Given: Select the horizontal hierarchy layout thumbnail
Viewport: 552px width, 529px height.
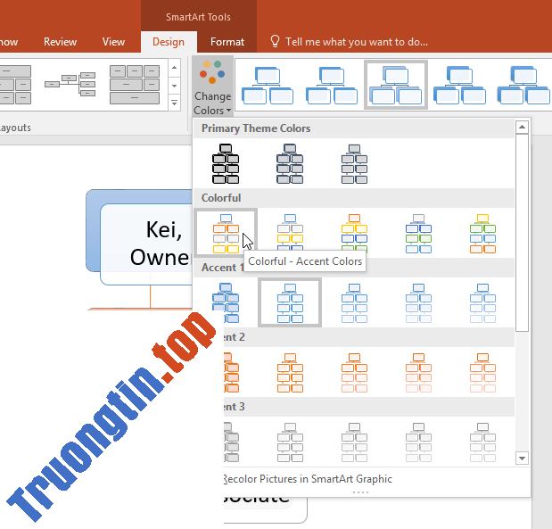Looking at the screenshot, I should pyautogui.click(x=70, y=84).
